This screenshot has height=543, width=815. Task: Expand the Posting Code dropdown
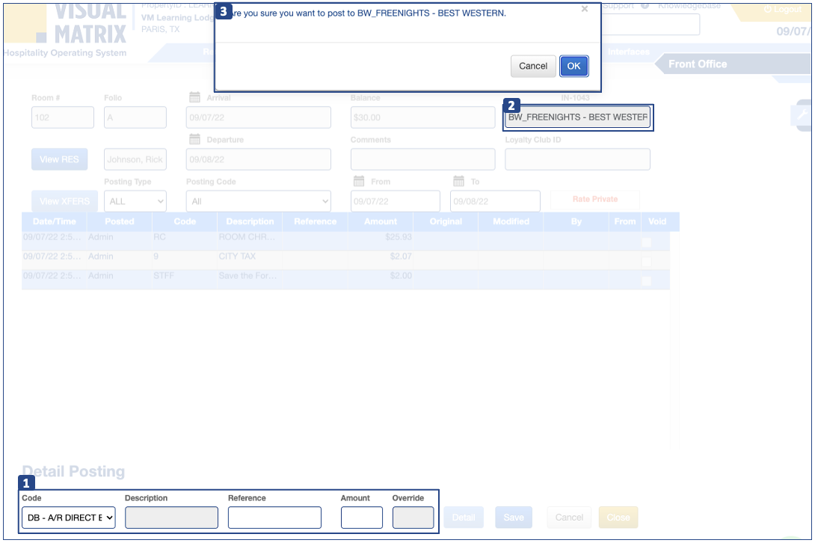(x=258, y=201)
